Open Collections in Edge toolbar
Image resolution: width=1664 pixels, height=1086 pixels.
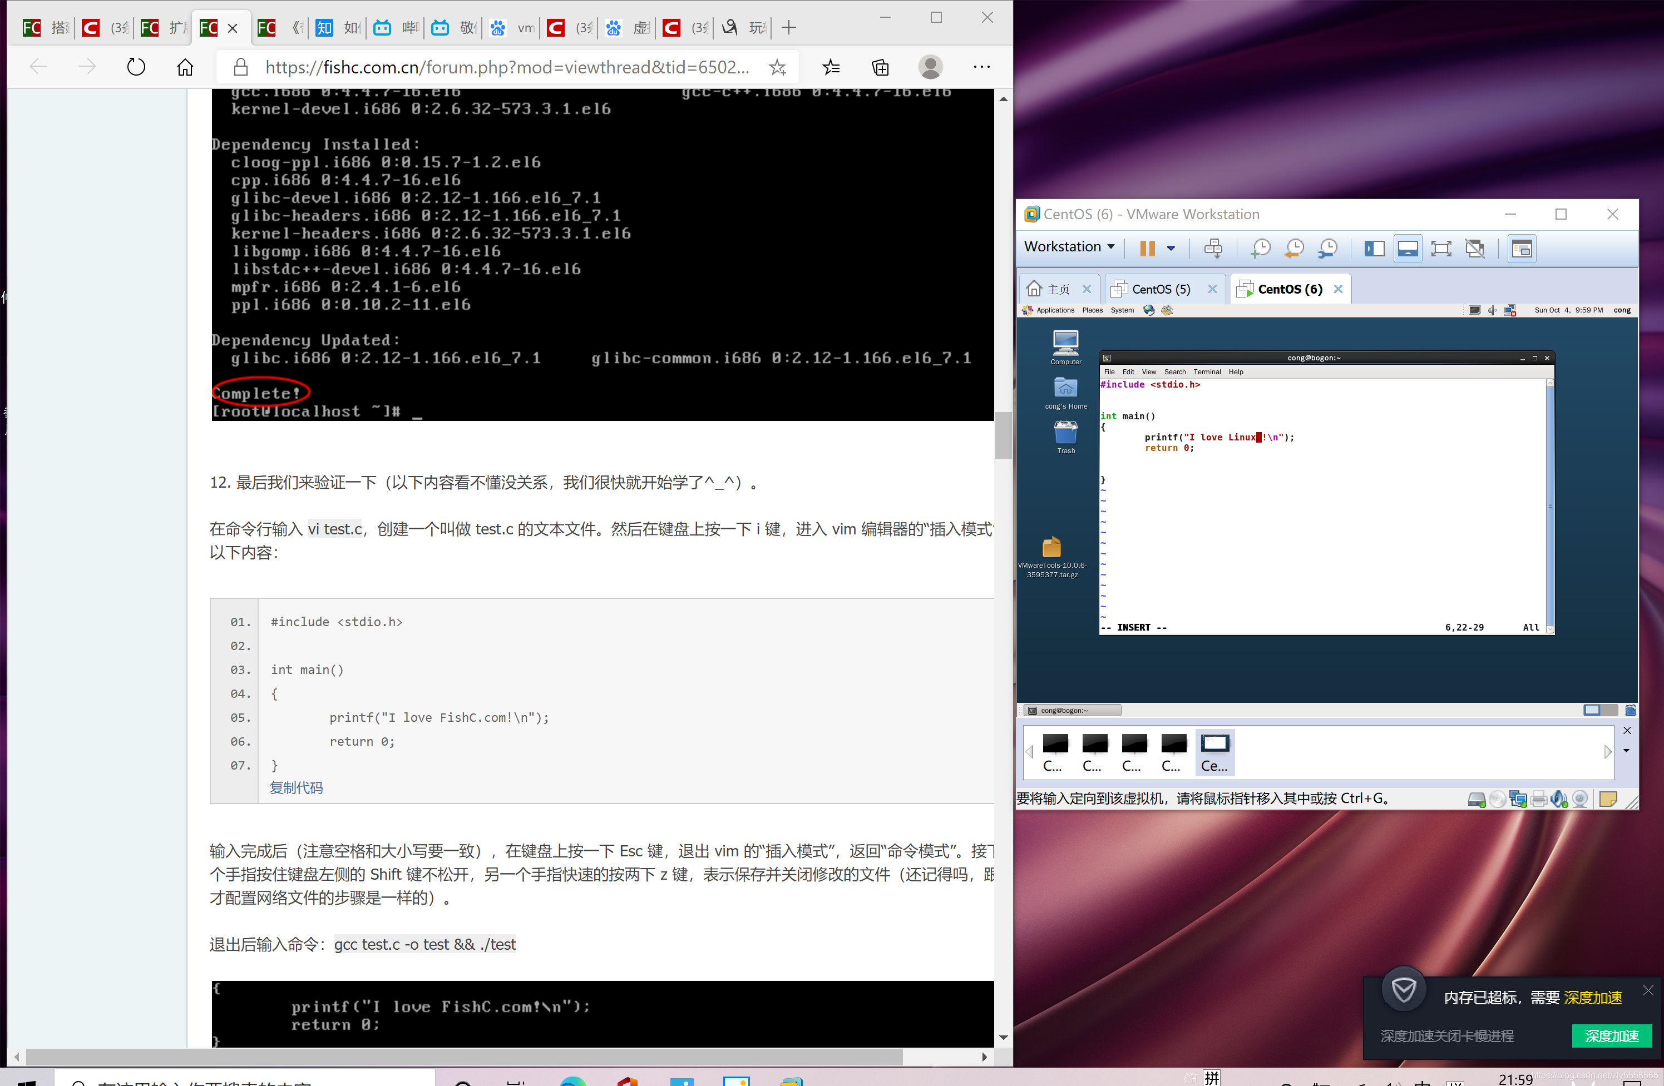click(880, 67)
